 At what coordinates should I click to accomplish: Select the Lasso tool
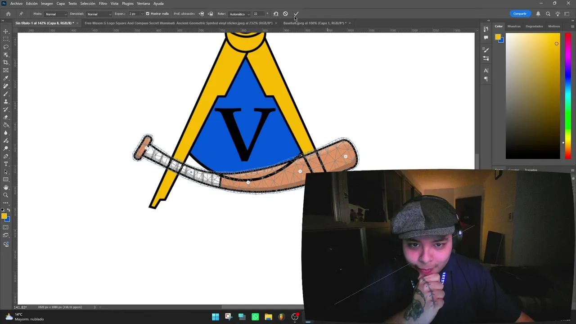pyautogui.click(x=6, y=47)
